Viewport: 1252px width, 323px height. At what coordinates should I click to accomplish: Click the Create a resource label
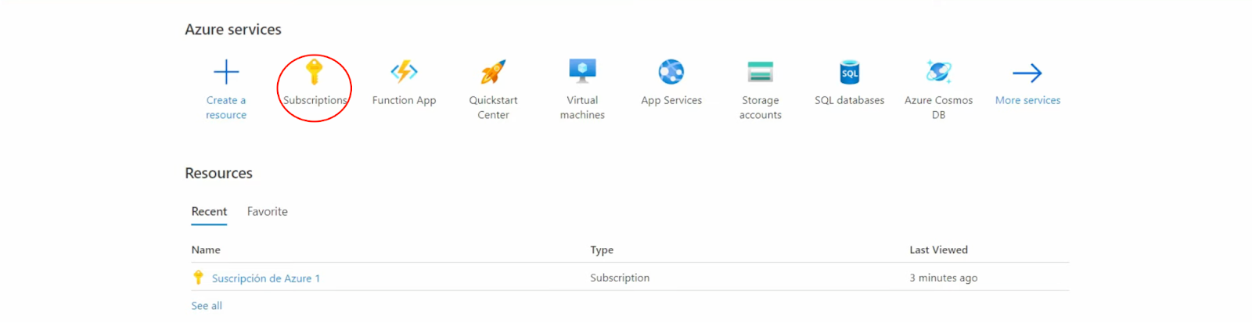226,107
